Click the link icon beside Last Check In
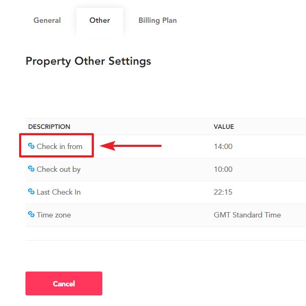 [x=31, y=191]
